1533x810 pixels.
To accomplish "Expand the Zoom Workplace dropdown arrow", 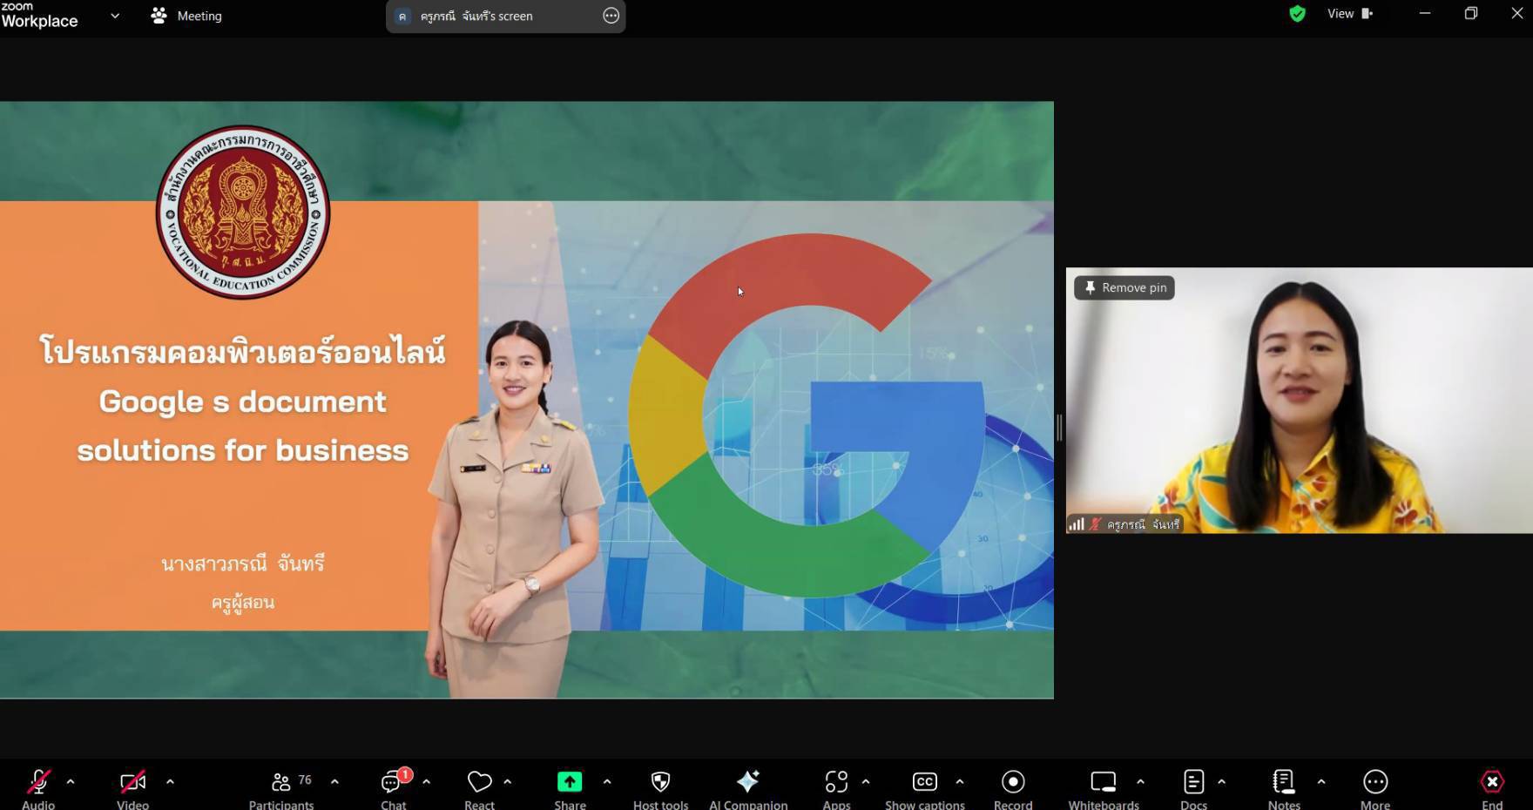I will (115, 16).
